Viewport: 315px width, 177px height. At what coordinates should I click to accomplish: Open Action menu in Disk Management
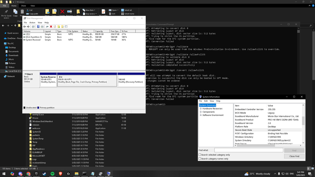[x=32, y=23]
